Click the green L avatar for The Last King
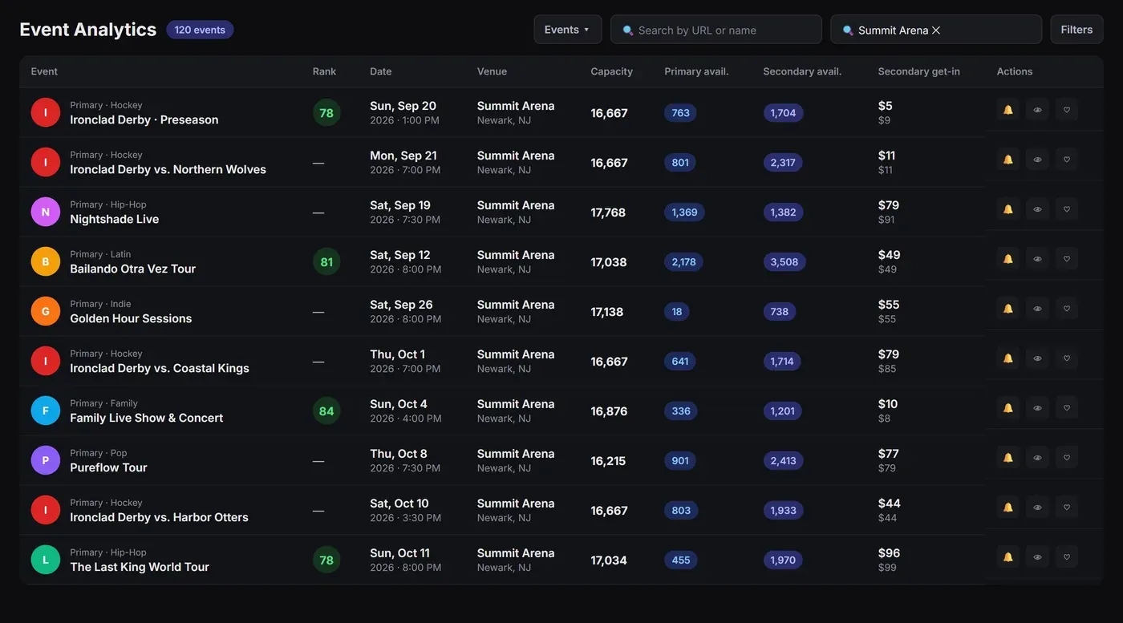Screen dimensions: 1123x623 coord(46,560)
